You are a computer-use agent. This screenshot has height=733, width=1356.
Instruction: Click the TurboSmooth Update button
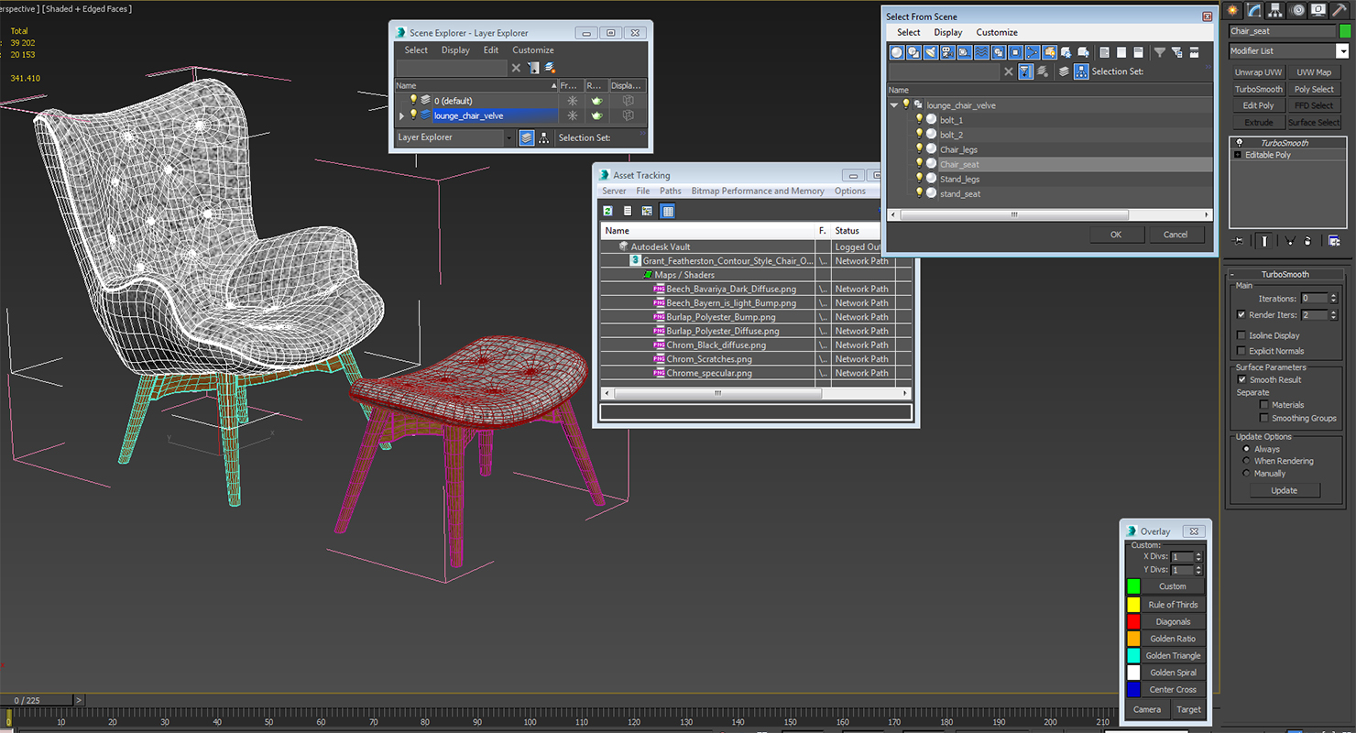pos(1285,490)
